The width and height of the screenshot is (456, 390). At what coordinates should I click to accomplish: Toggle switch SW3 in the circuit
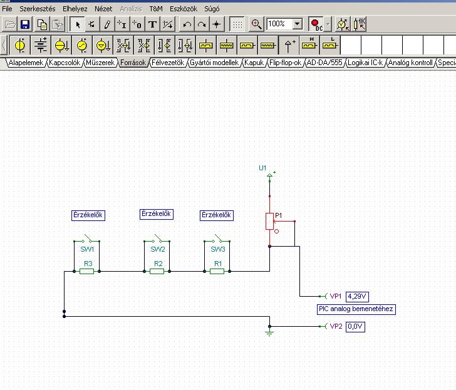pos(217,240)
